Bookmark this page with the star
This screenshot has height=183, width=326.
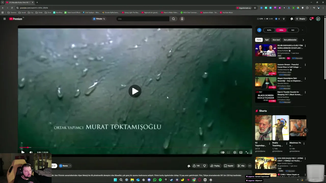[255, 8]
